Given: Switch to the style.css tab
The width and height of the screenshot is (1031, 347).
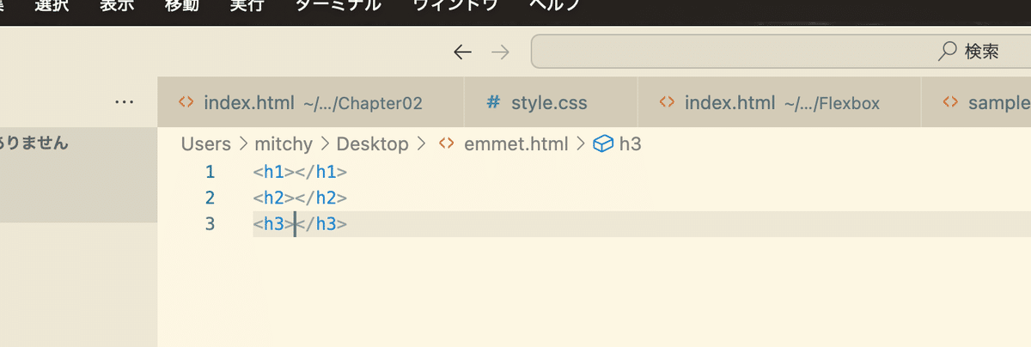Looking at the screenshot, I should [x=551, y=103].
